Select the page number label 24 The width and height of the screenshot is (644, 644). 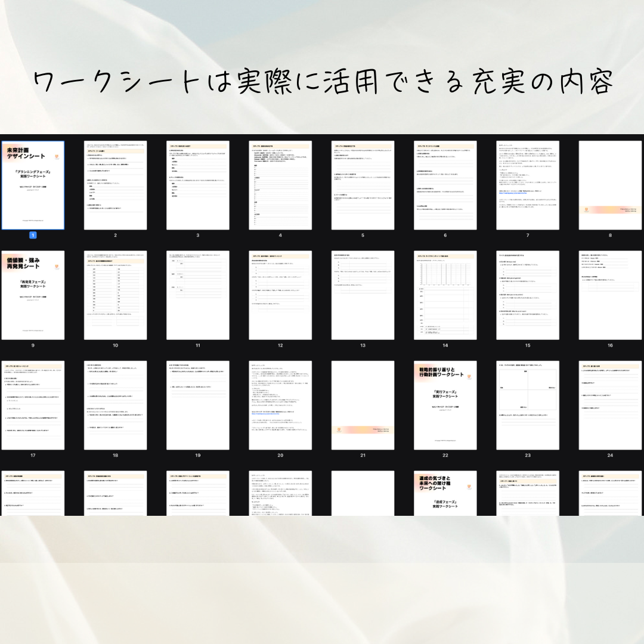pyautogui.click(x=611, y=456)
